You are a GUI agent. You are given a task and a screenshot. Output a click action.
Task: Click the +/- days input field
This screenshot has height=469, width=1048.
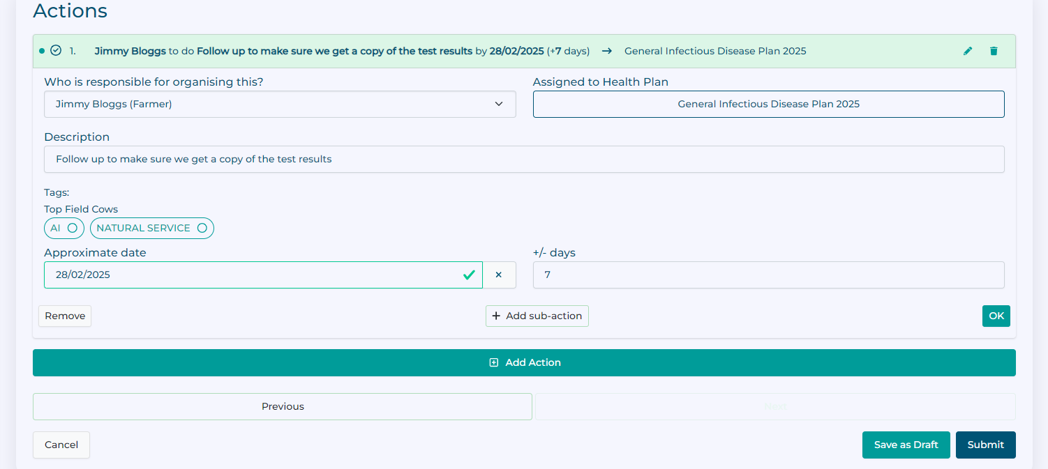click(768, 275)
